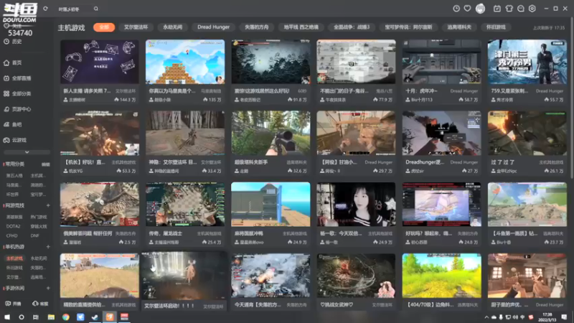Expand 网游竞技 category with plus
Image resolution: width=574 pixels, height=323 pixels.
[48, 205]
